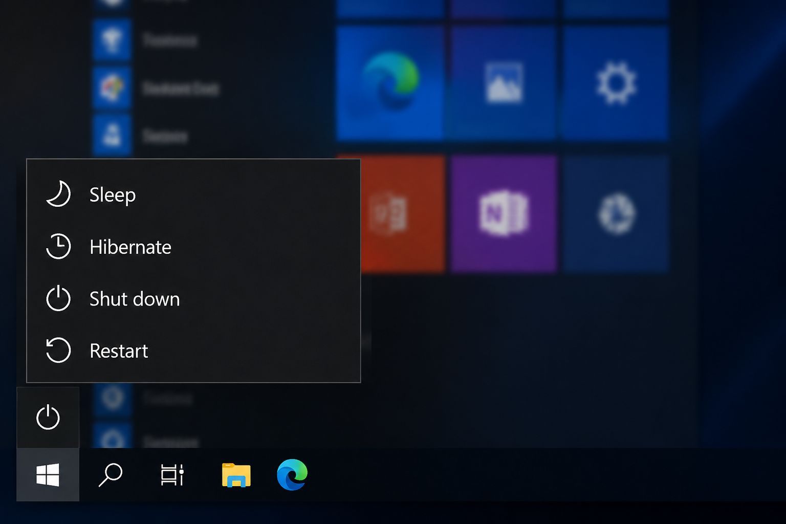This screenshot has width=786, height=524.
Task: Click the crescent moon Sleep icon
Action: [x=58, y=194]
